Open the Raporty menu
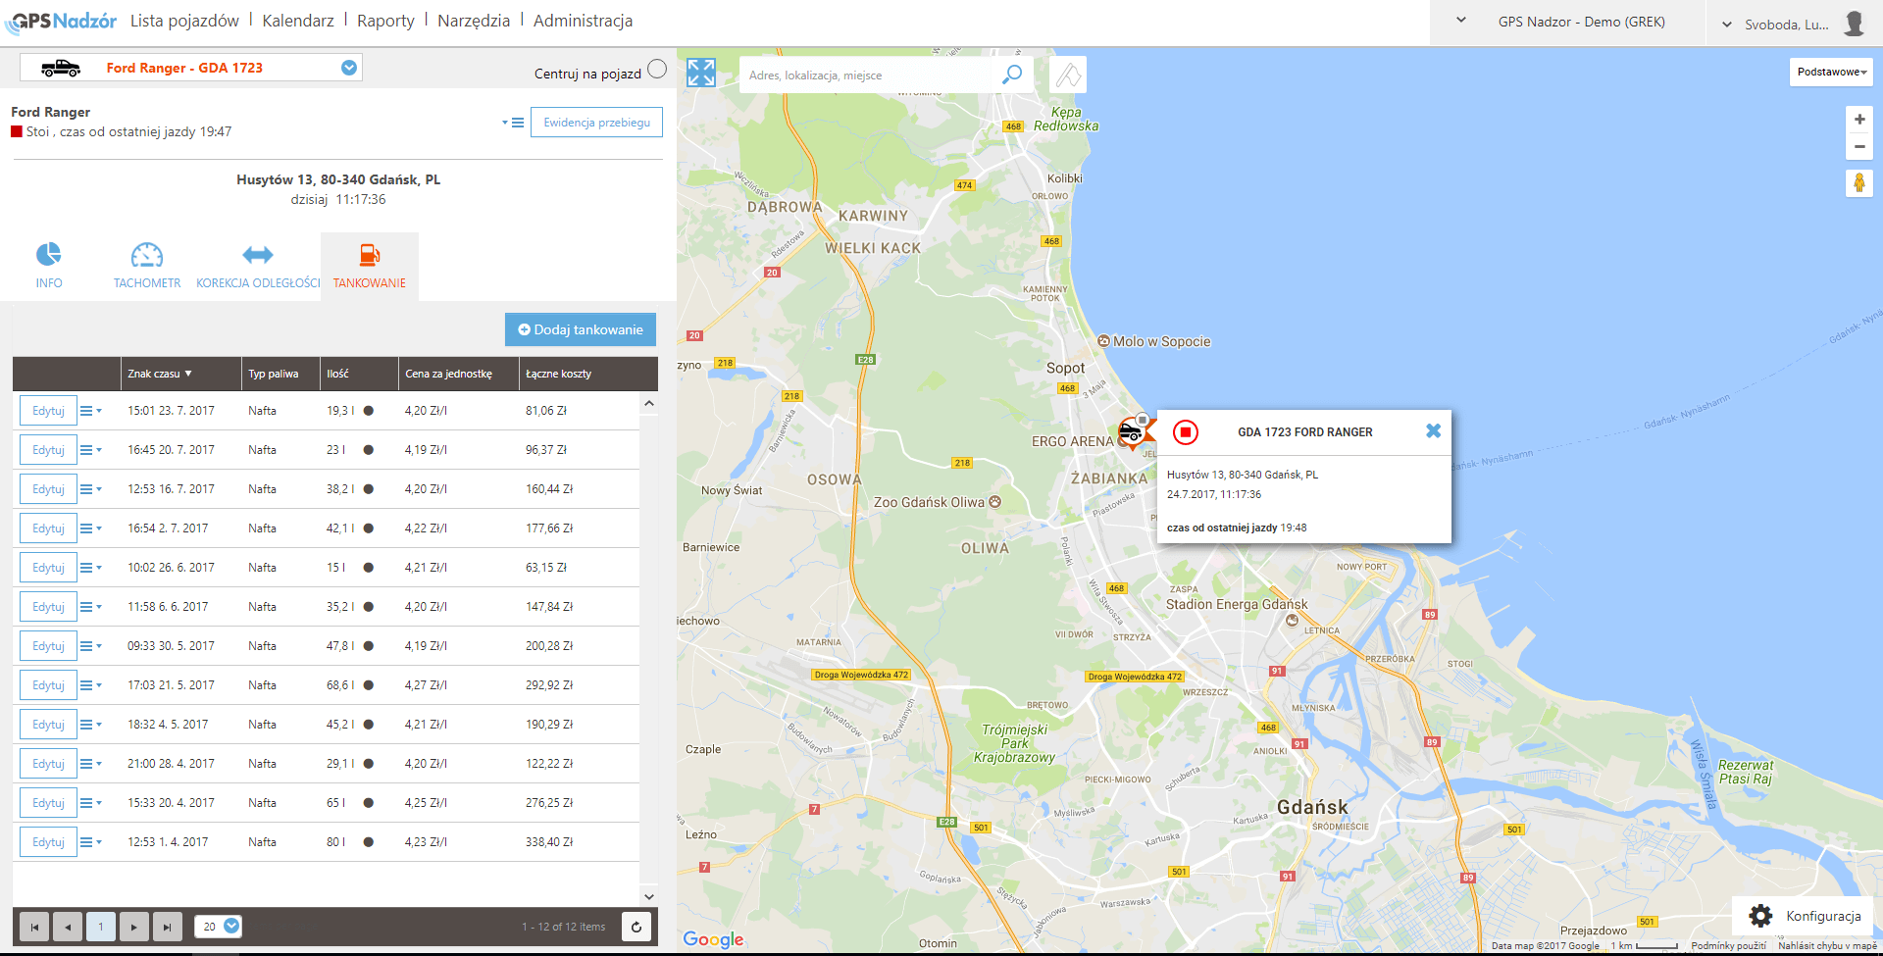The width and height of the screenshot is (1883, 956). [385, 21]
